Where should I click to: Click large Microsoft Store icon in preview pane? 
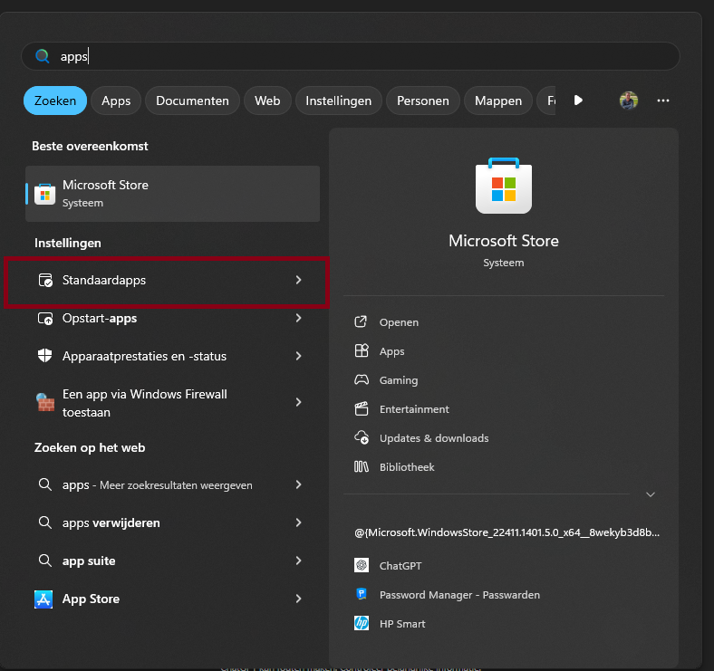(504, 186)
